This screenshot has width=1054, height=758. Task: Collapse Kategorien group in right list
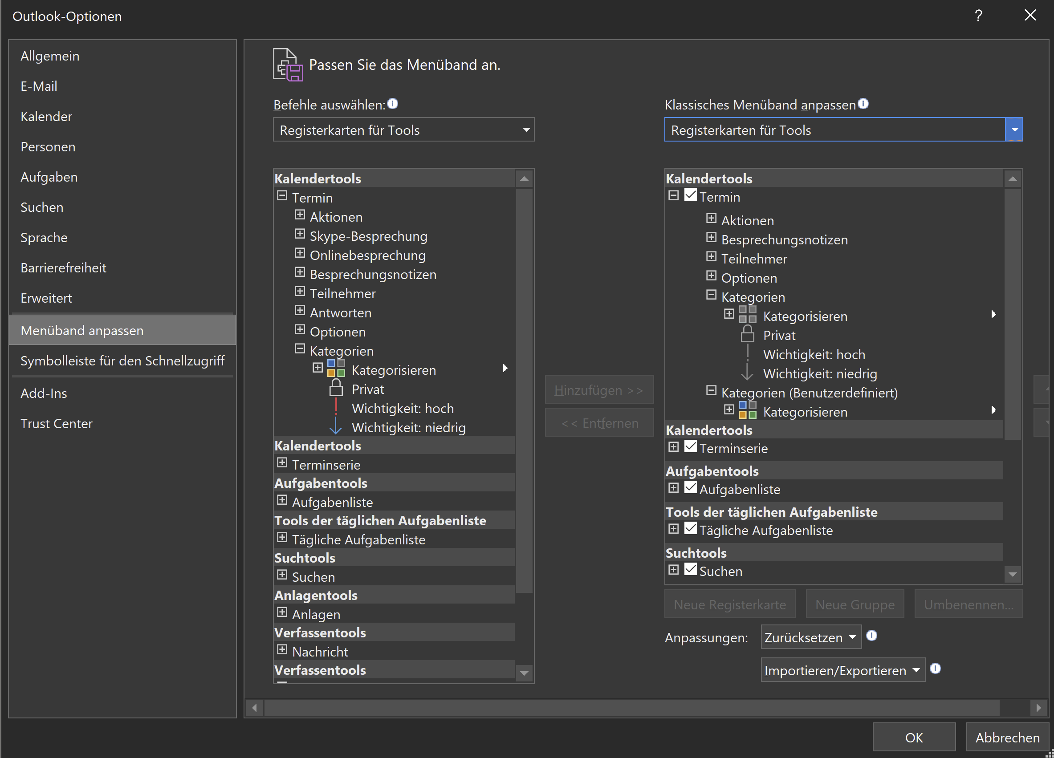711,295
